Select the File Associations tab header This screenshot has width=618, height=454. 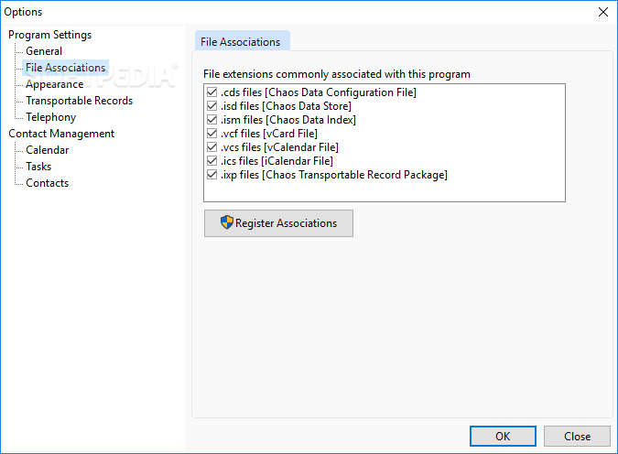(241, 42)
